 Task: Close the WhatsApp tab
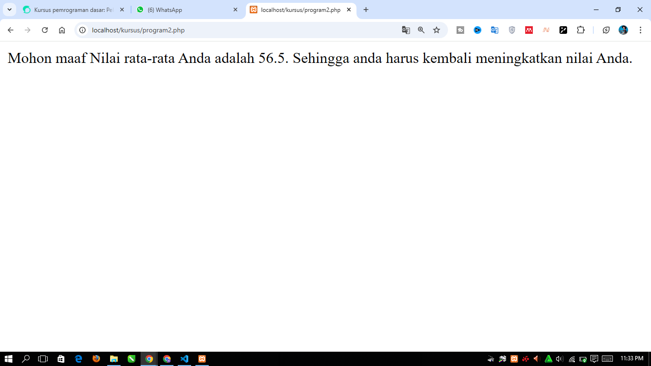(235, 10)
